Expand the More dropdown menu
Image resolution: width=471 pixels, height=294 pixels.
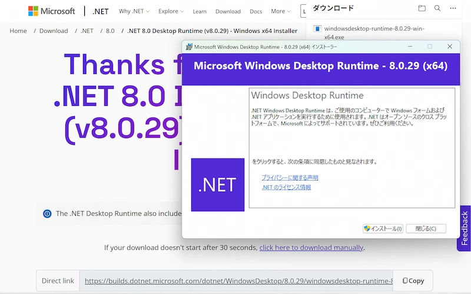281,11
